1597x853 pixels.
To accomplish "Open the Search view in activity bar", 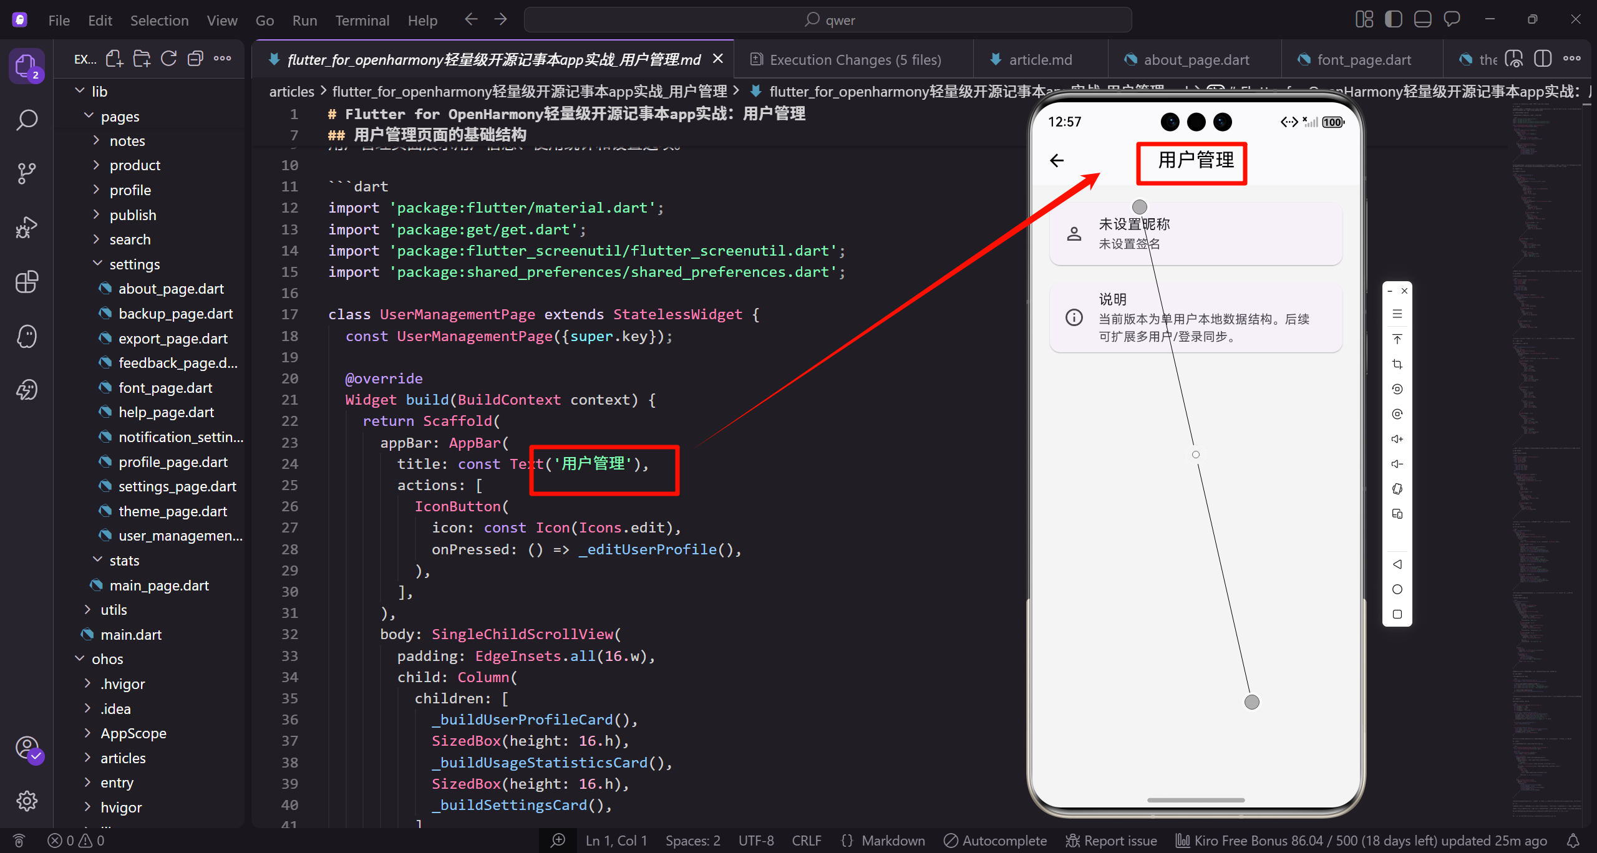I will point(26,120).
